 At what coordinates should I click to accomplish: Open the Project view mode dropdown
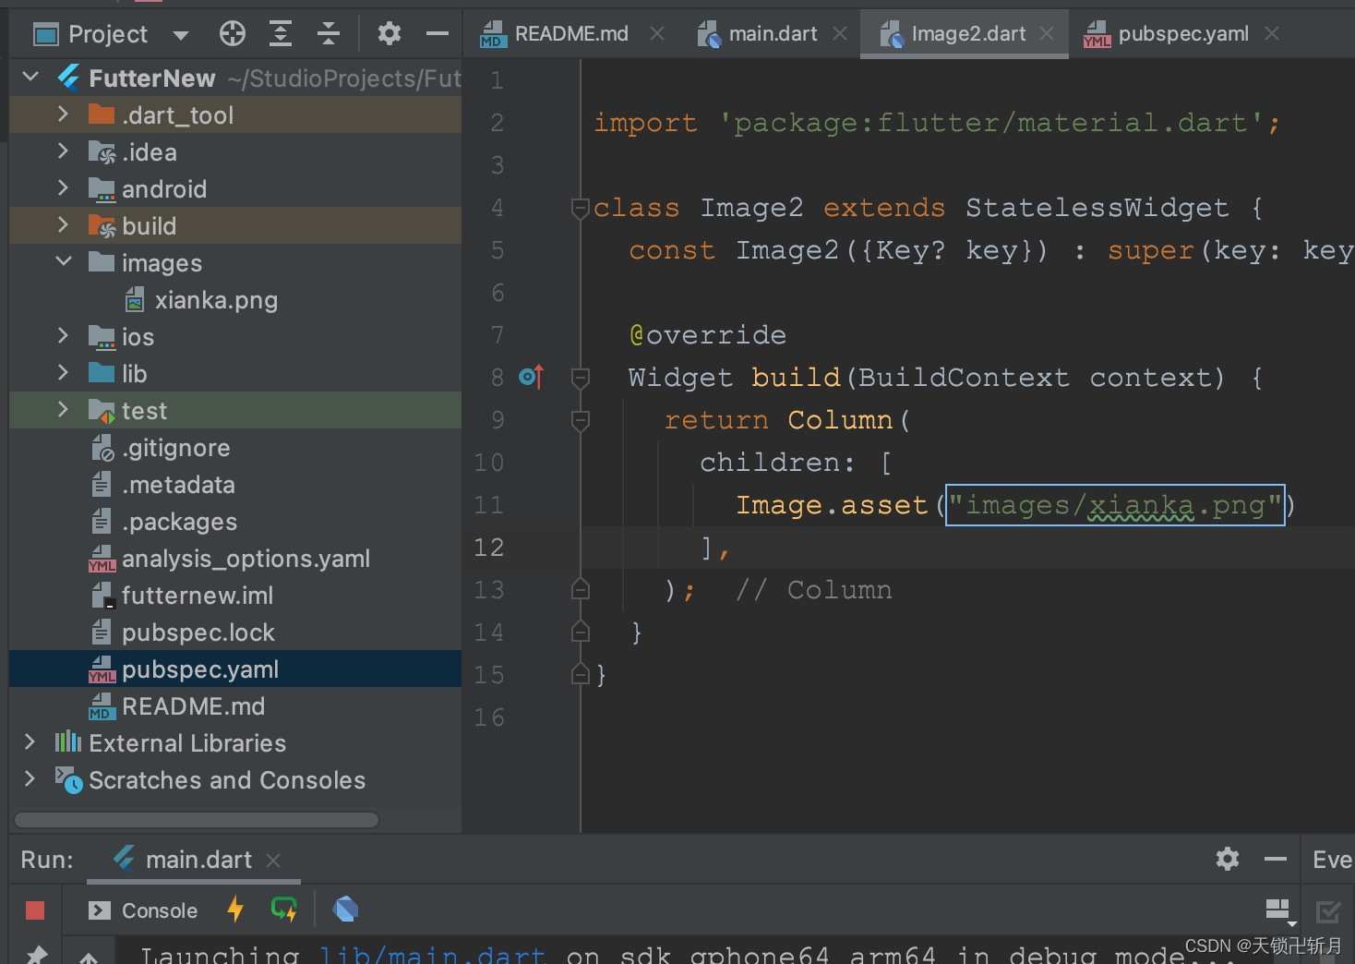coord(181,32)
